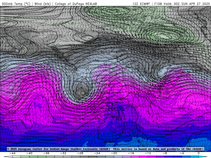The image size is (211, 158).
Task: Click the "-40" color scale label
Action: [x=29, y=153]
